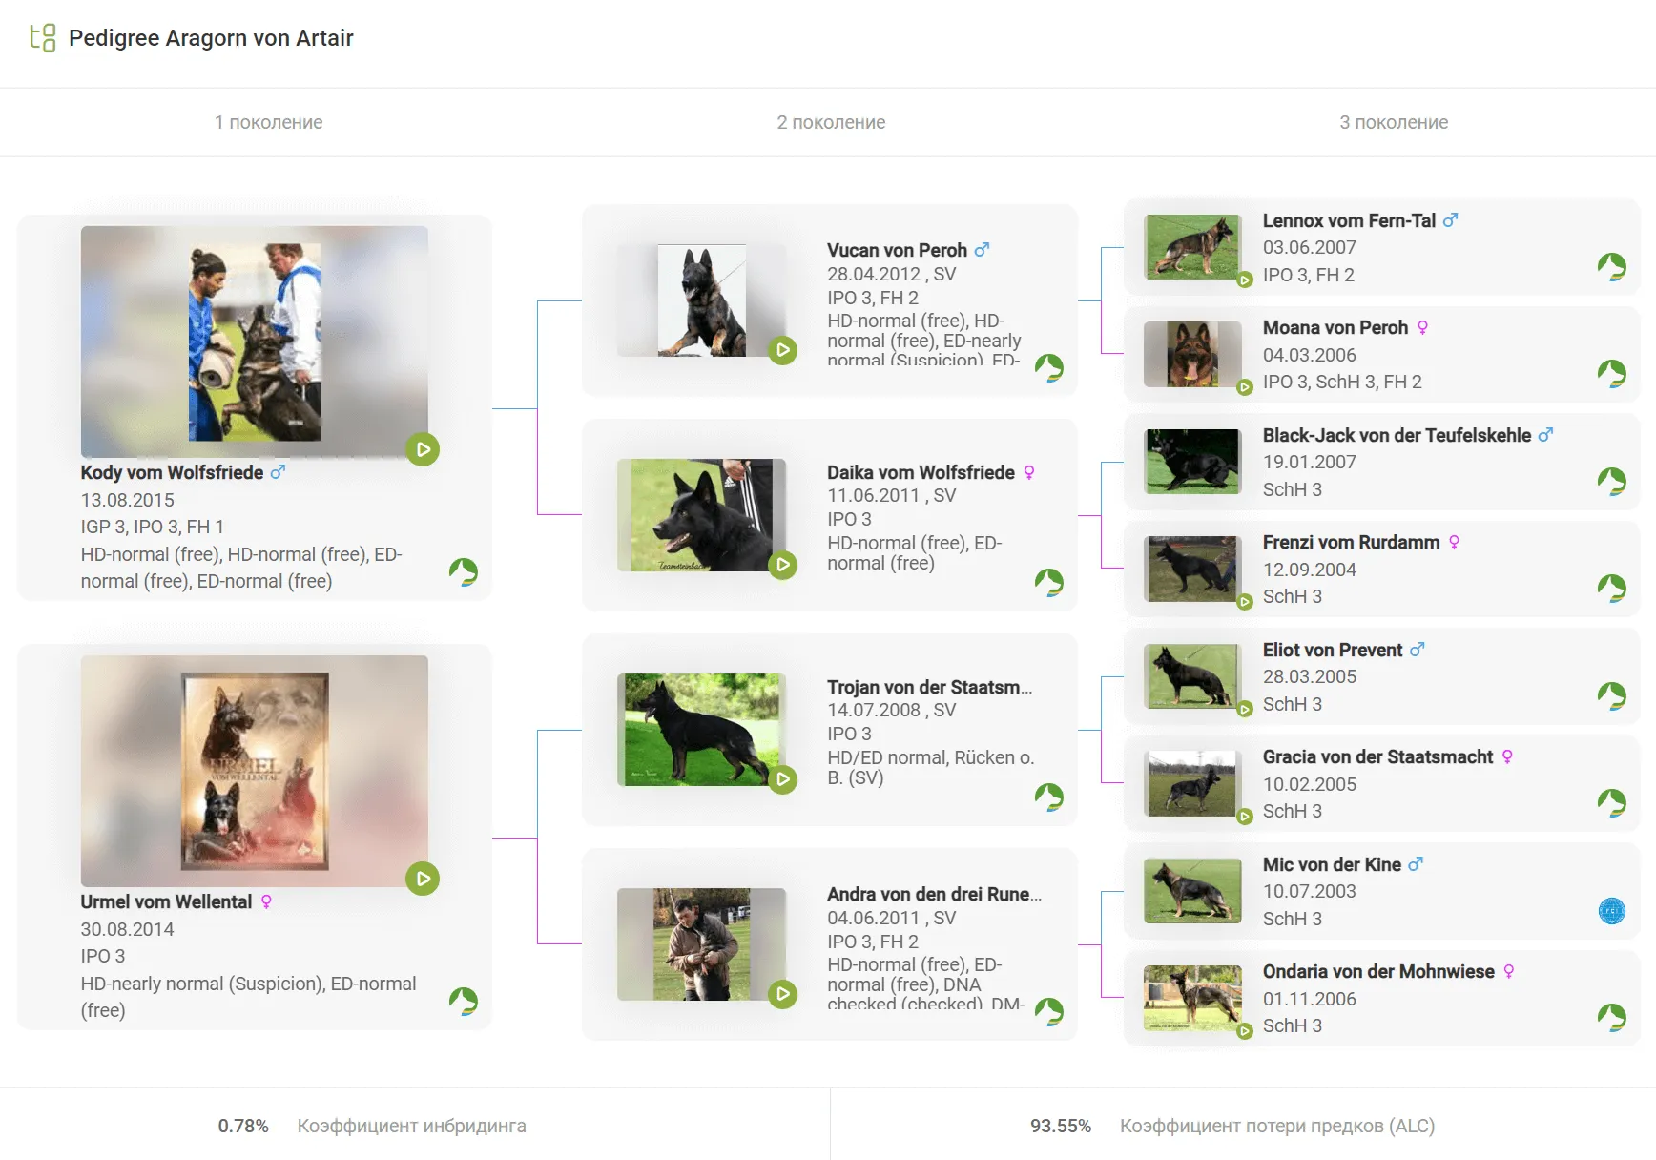The height and width of the screenshot is (1160, 1656).
Task: Open Frenzi vom Rurdamm name link
Action: coord(1350,542)
